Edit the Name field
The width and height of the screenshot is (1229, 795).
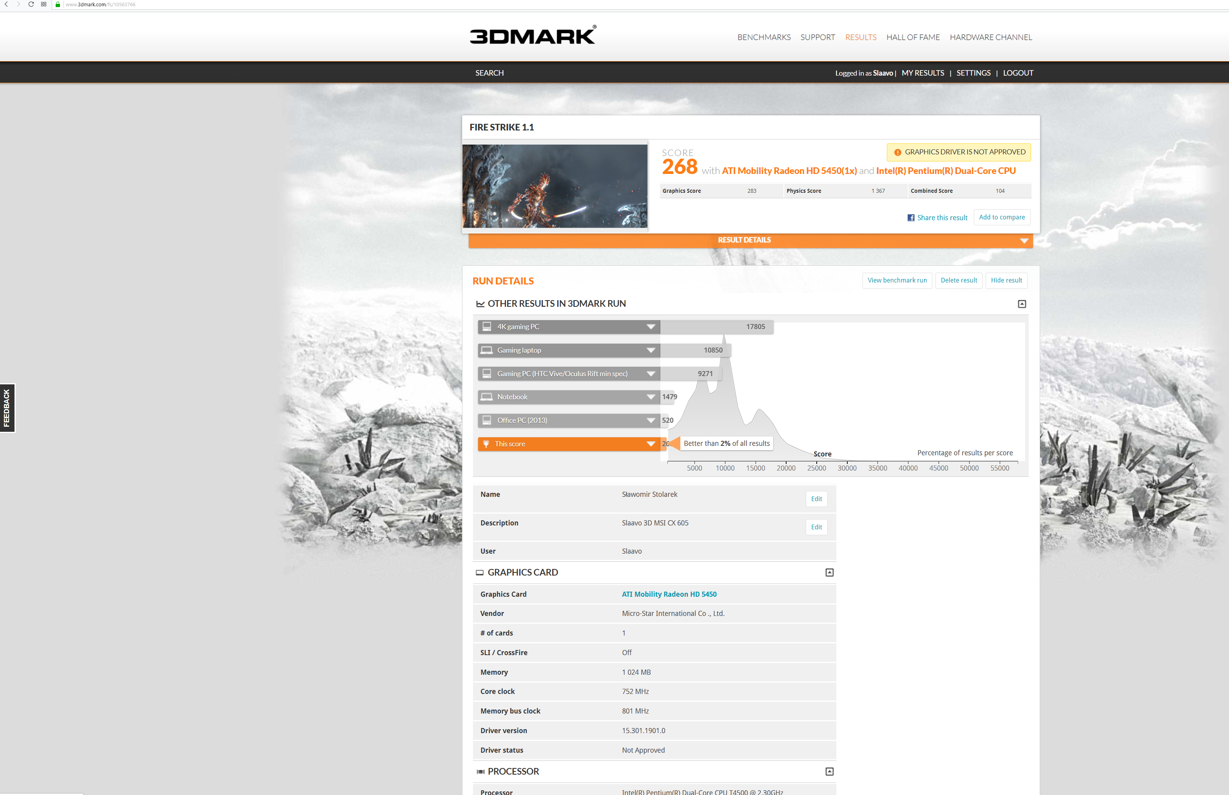(816, 499)
